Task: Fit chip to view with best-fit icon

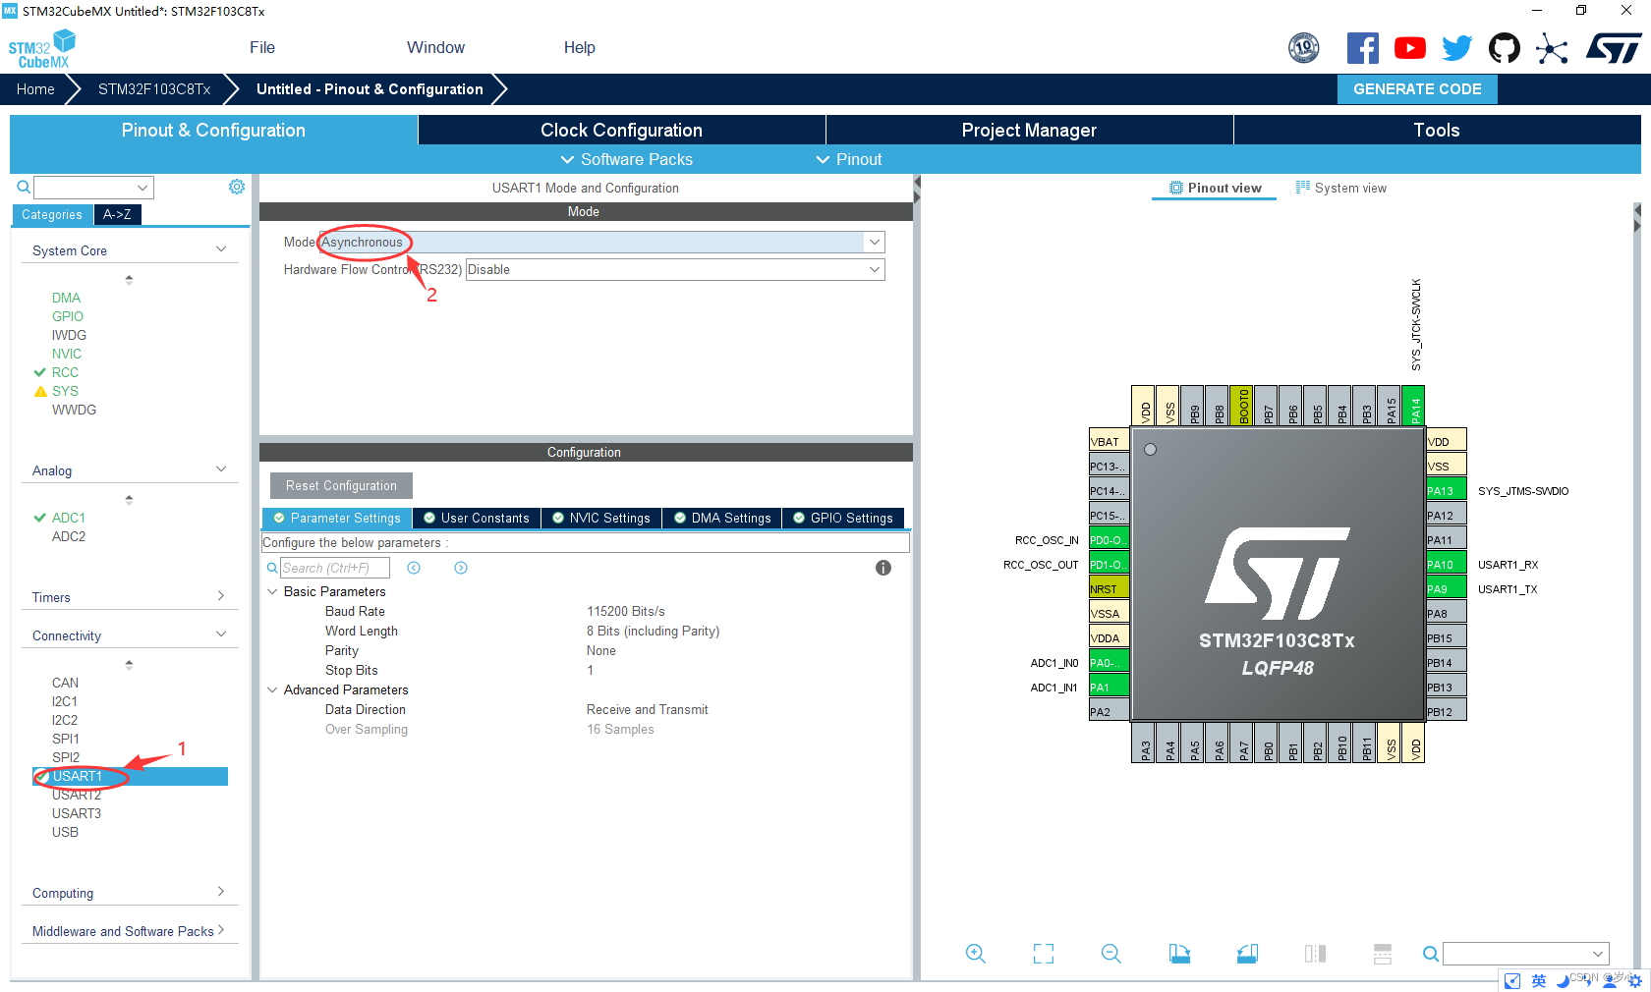Action: tap(1044, 954)
